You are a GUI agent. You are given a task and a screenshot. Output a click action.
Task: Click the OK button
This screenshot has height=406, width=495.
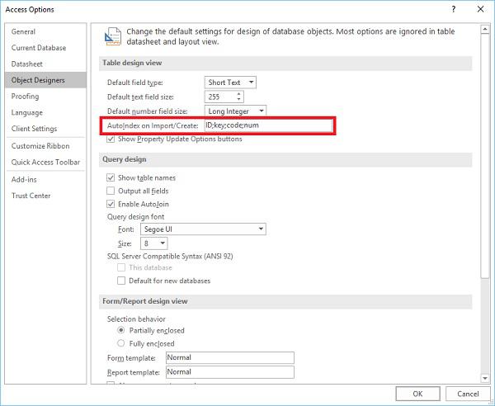417,394
